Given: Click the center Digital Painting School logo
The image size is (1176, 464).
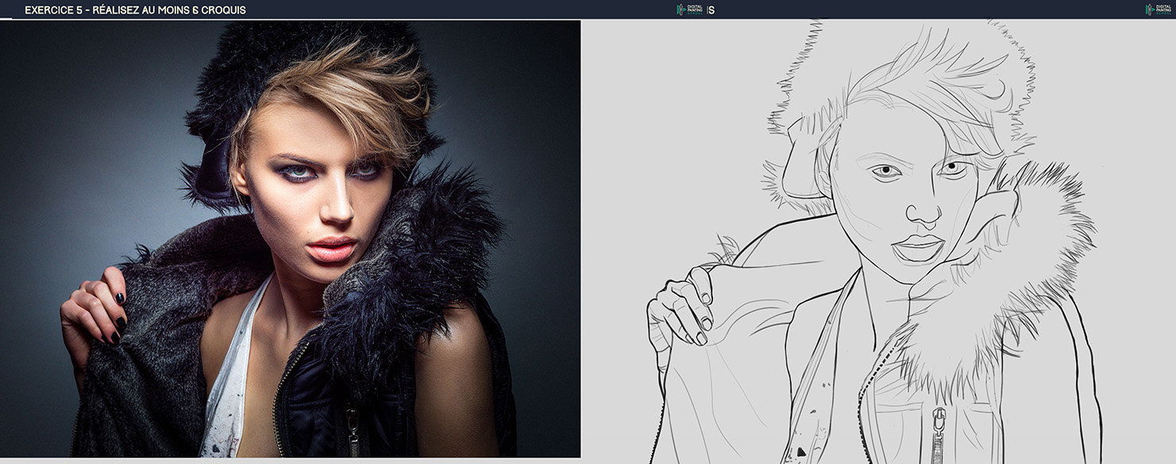Looking at the screenshot, I should [x=690, y=10].
